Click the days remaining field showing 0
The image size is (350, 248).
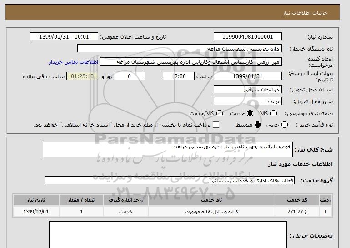130,76
